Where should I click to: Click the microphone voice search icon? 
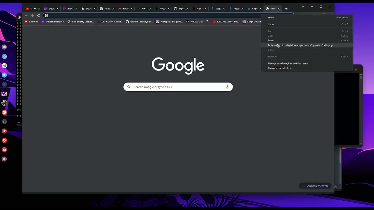(x=227, y=87)
